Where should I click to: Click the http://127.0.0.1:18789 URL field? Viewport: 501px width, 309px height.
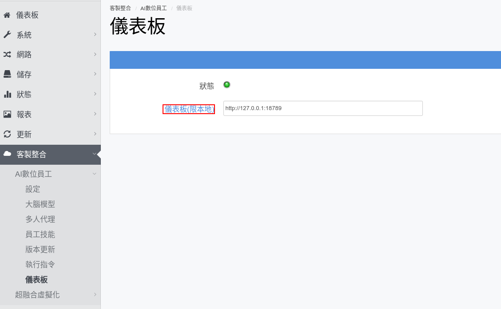[323, 108]
